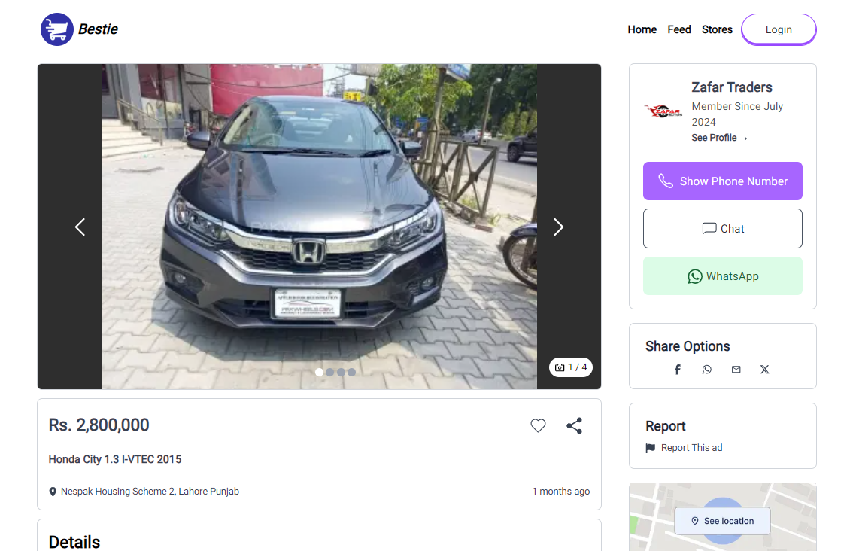This screenshot has height=551, width=853.
Task: Start a Chat with the seller
Action: point(722,229)
